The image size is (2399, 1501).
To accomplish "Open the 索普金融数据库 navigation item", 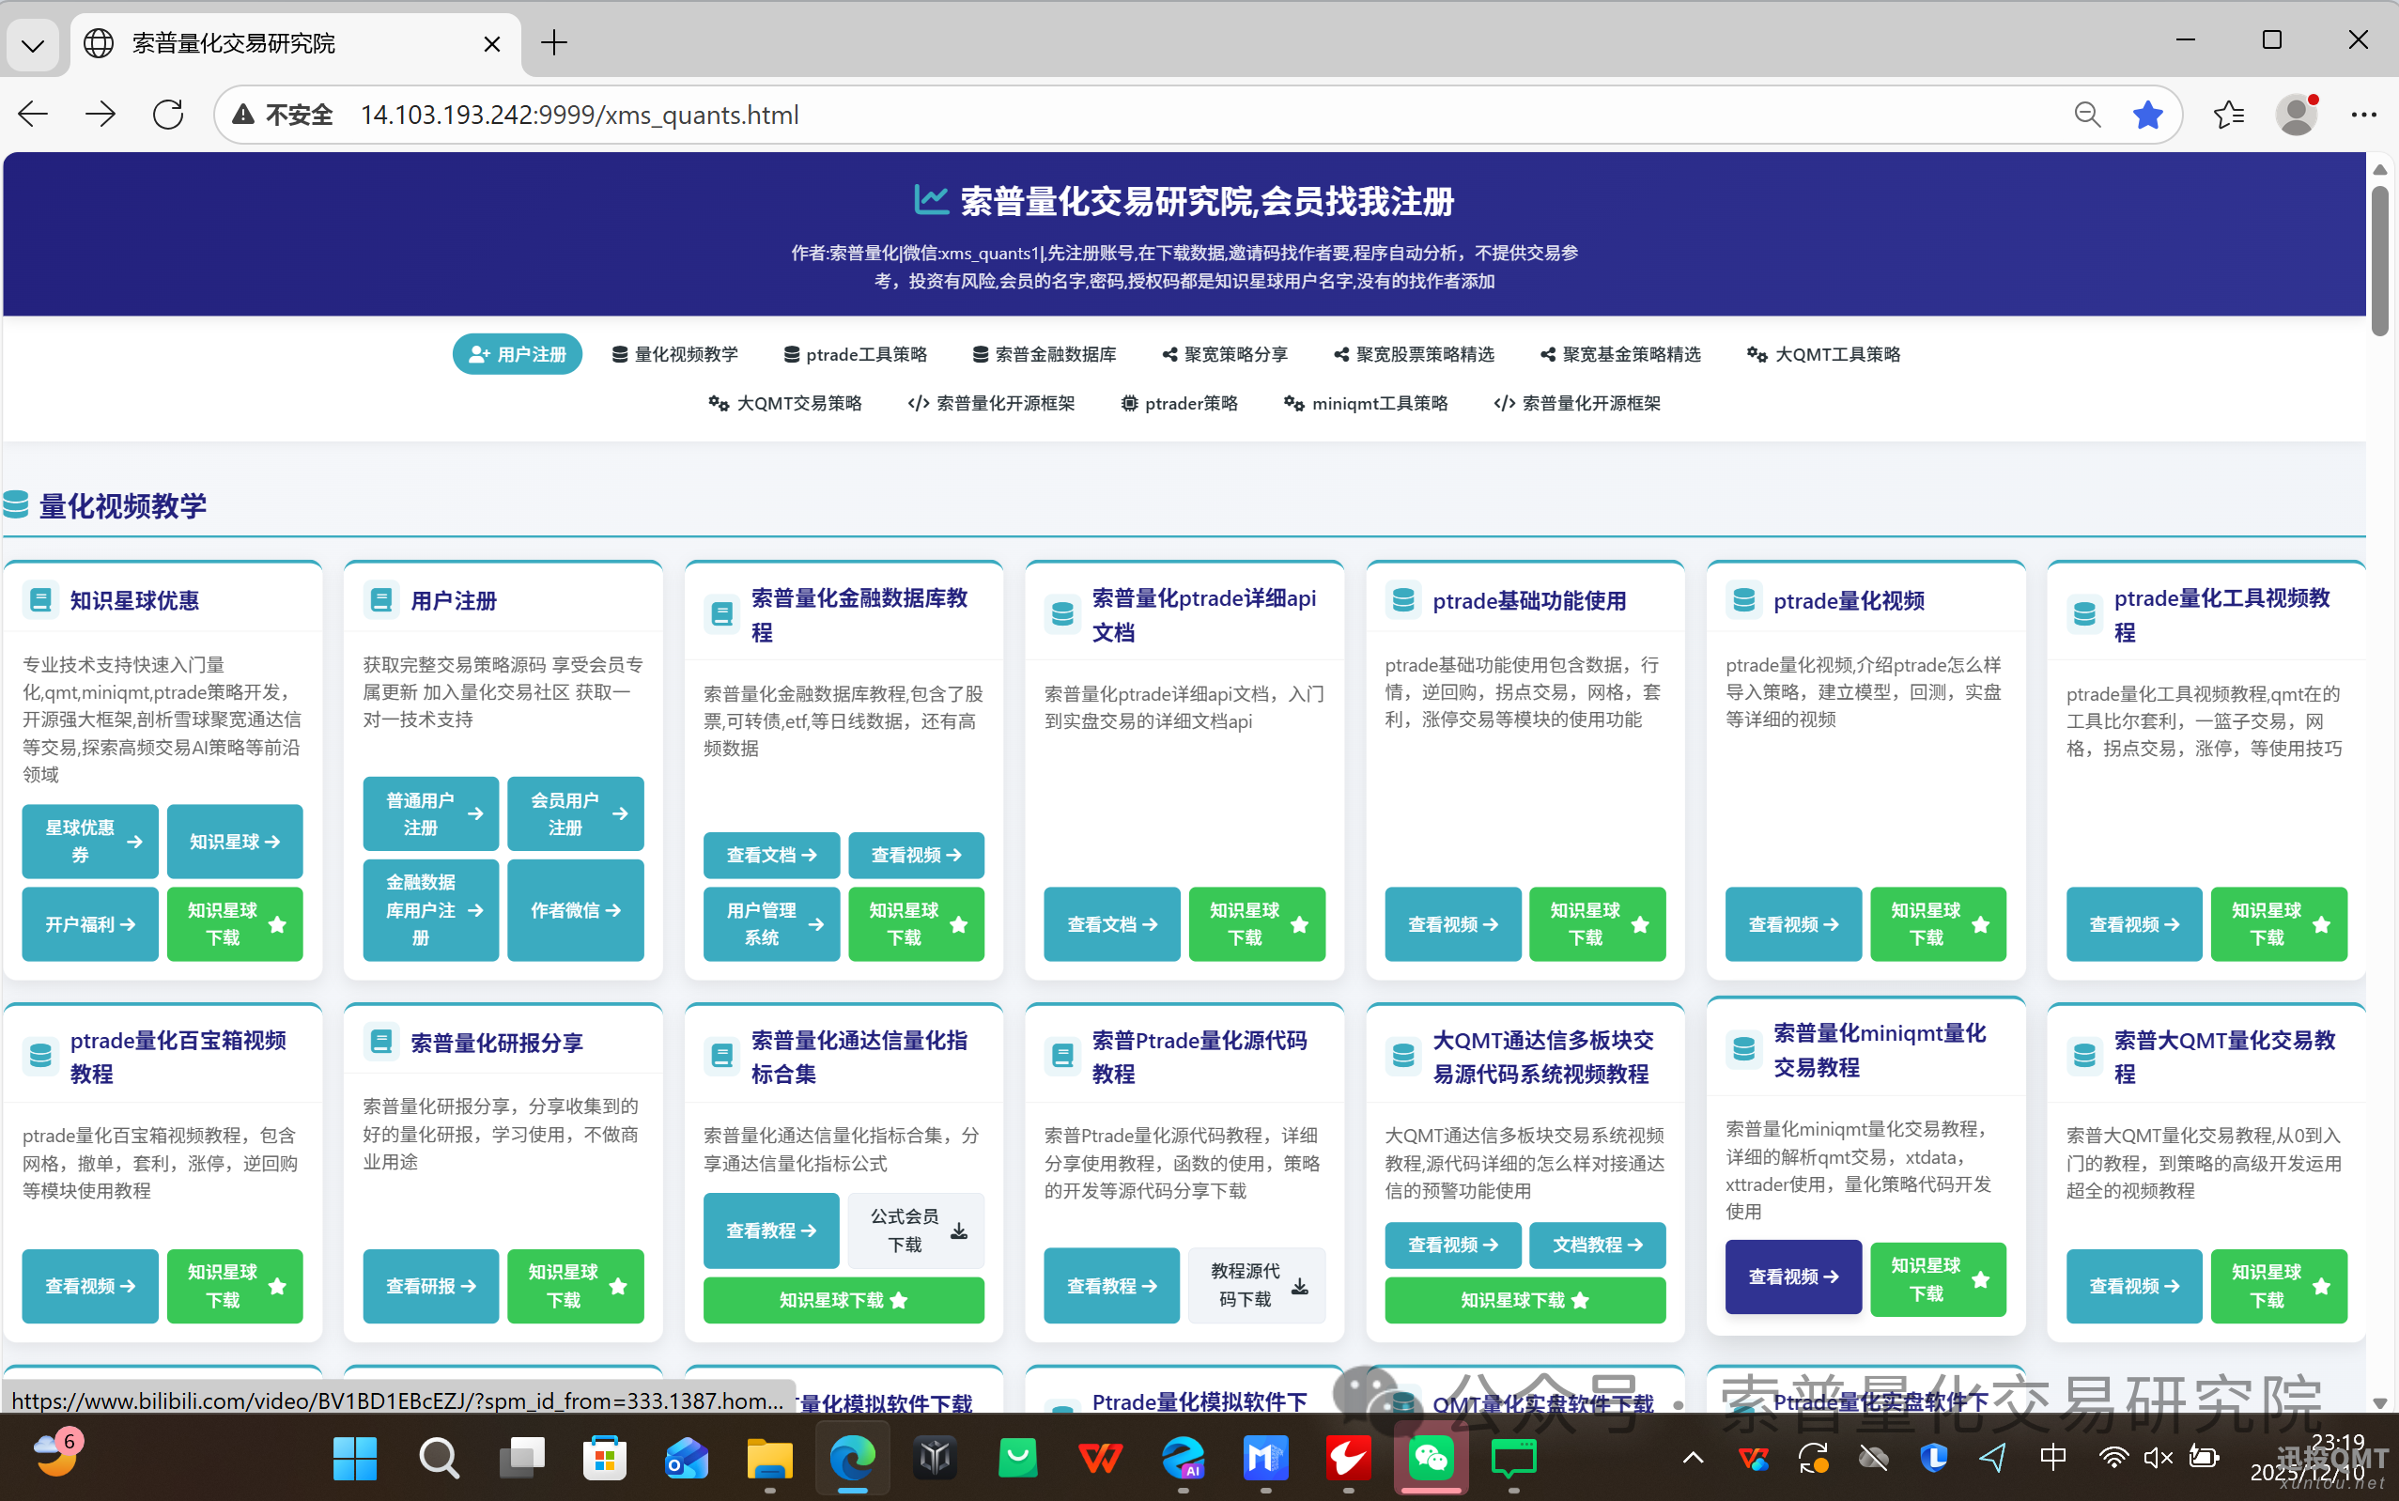I will 1045,354.
